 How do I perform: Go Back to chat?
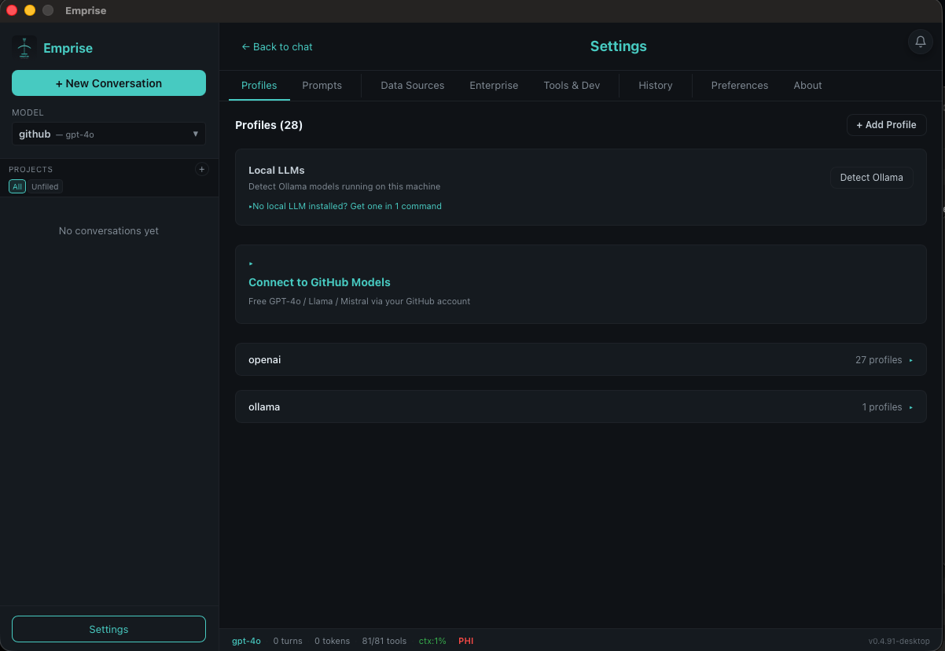(277, 46)
